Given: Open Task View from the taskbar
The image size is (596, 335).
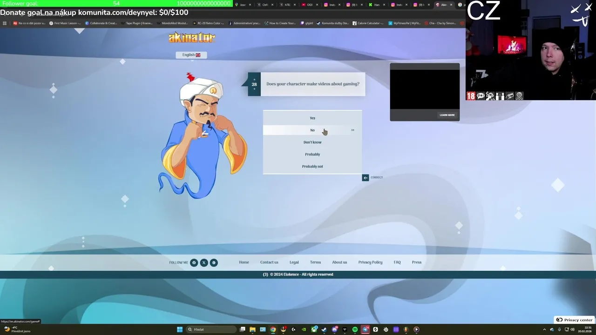Looking at the screenshot, I should click(x=243, y=329).
